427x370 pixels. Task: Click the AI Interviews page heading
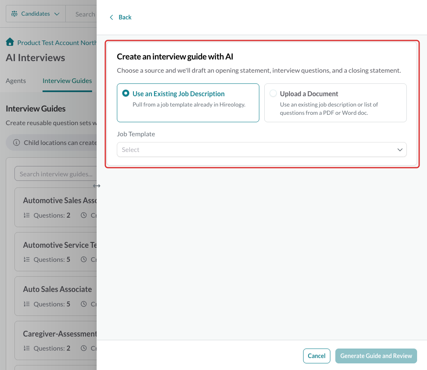[x=36, y=58]
